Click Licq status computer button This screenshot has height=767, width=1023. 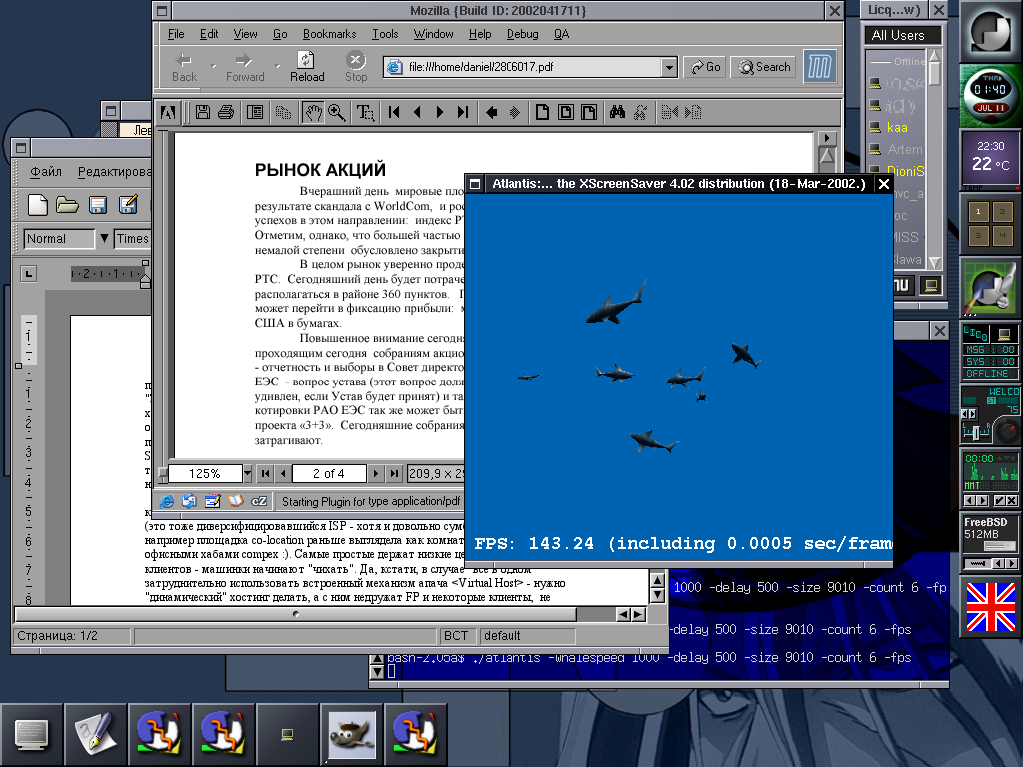pos(931,285)
